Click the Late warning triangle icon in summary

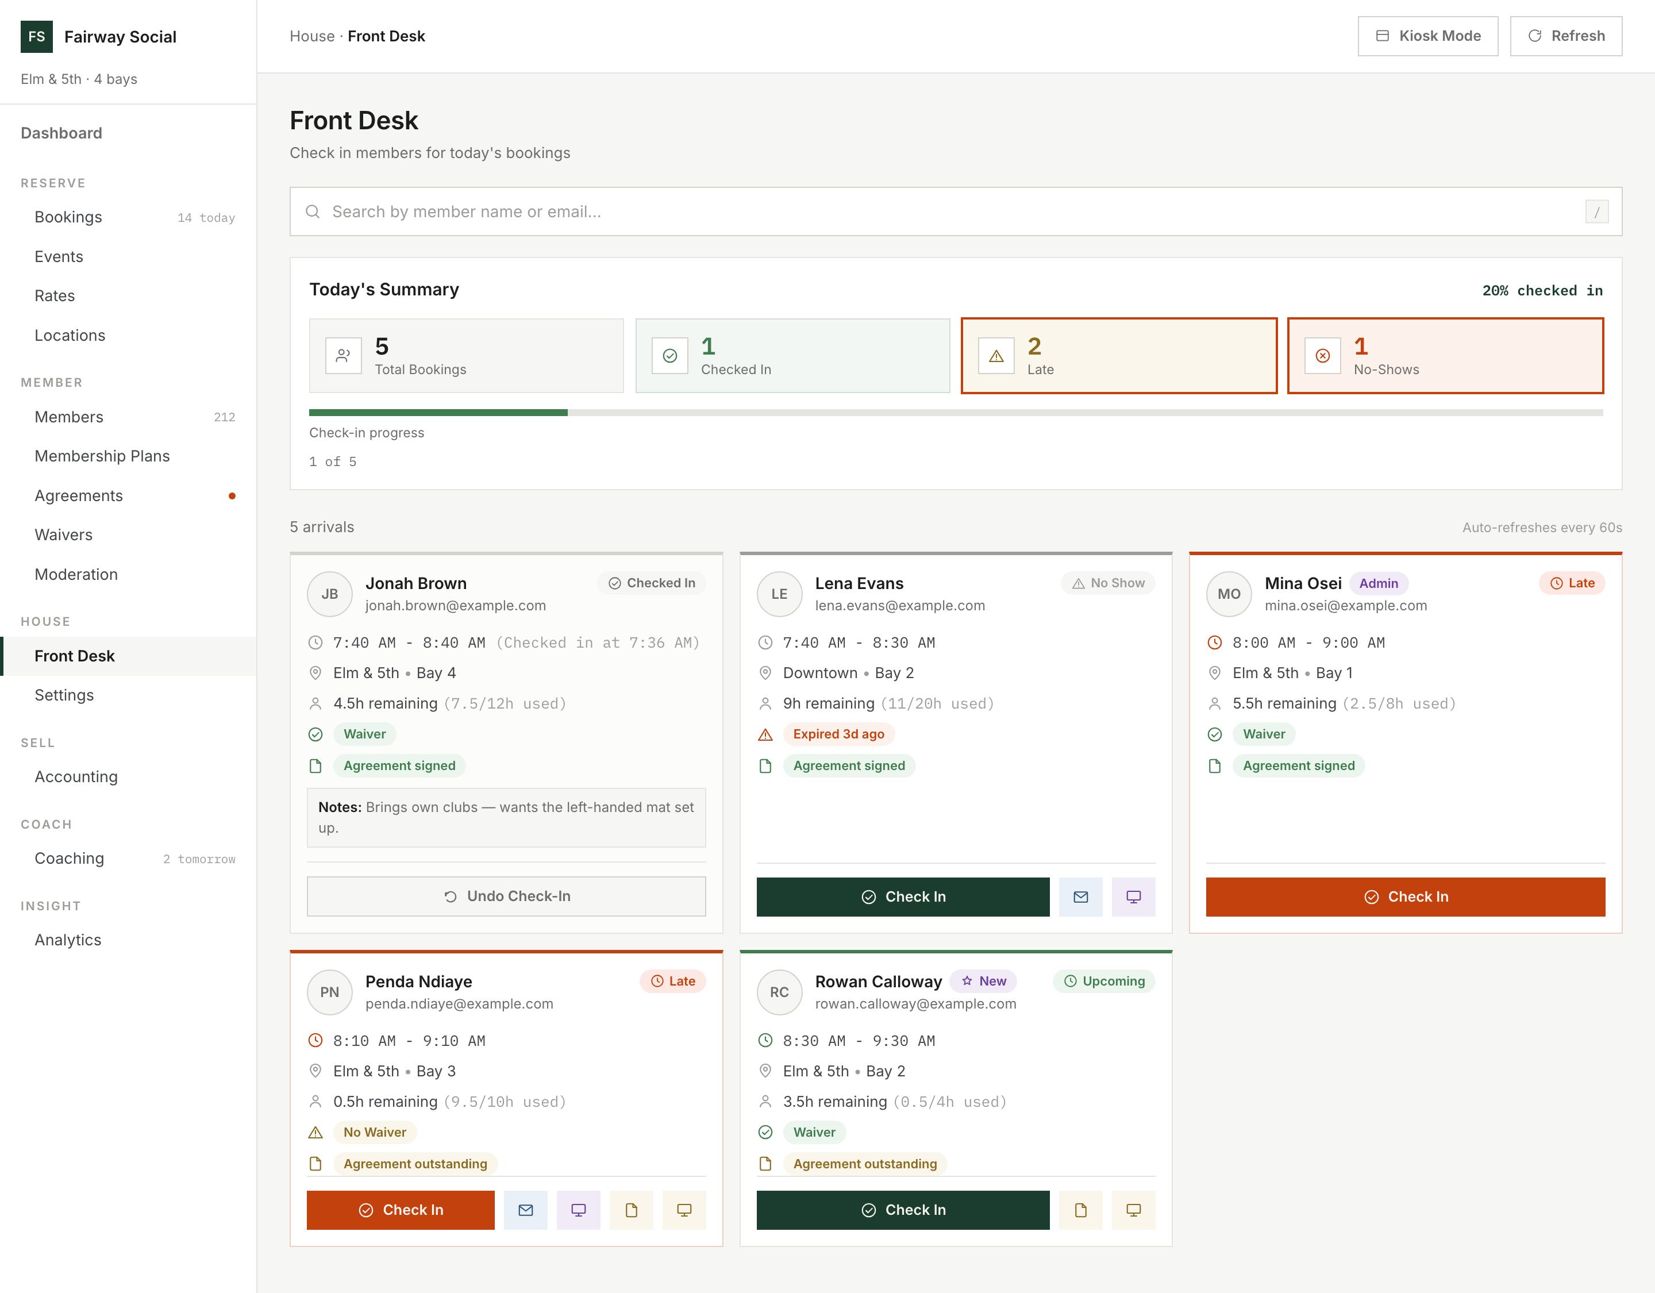click(x=996, y=356)
